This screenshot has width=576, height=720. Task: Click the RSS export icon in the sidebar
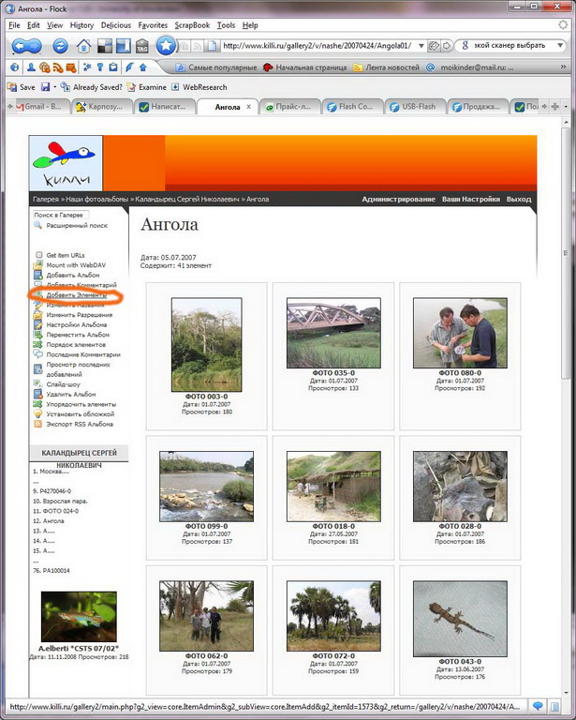pyautogui.click(x=37, y=424)
